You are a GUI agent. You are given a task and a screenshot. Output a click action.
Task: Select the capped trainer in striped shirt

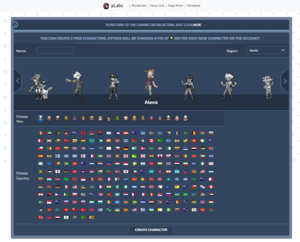click(113, 87)
